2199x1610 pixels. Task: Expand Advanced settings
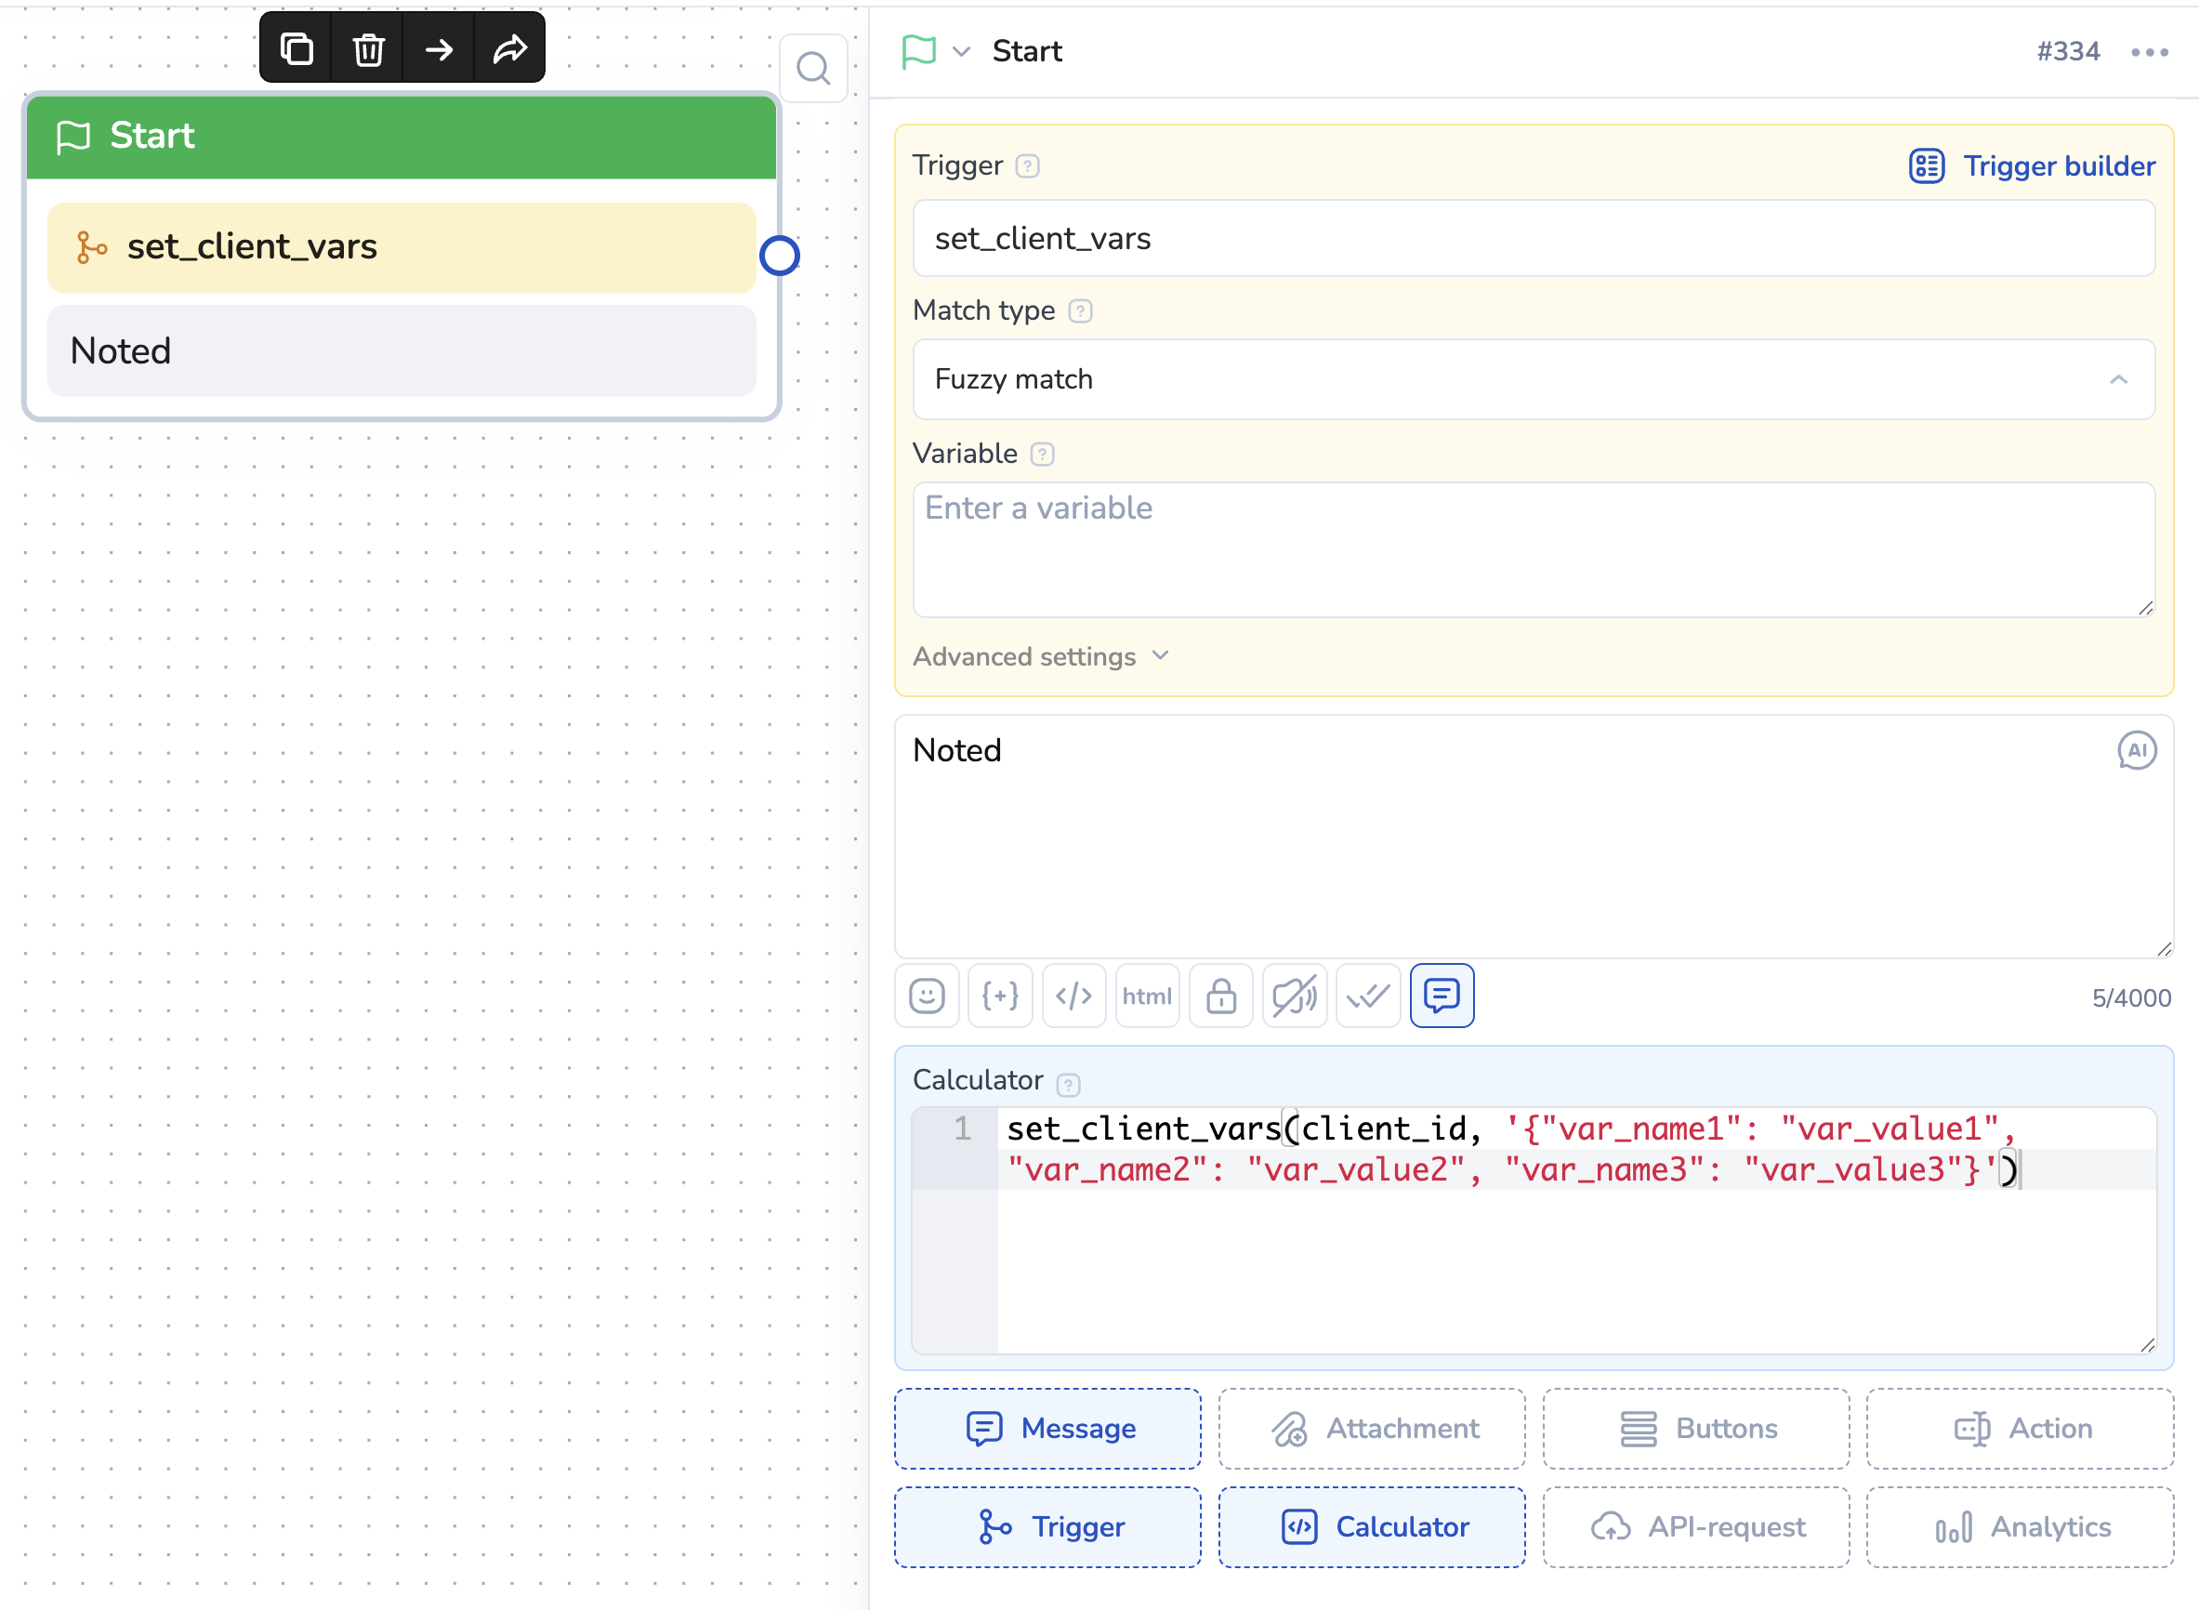[x=1040, y=657]
